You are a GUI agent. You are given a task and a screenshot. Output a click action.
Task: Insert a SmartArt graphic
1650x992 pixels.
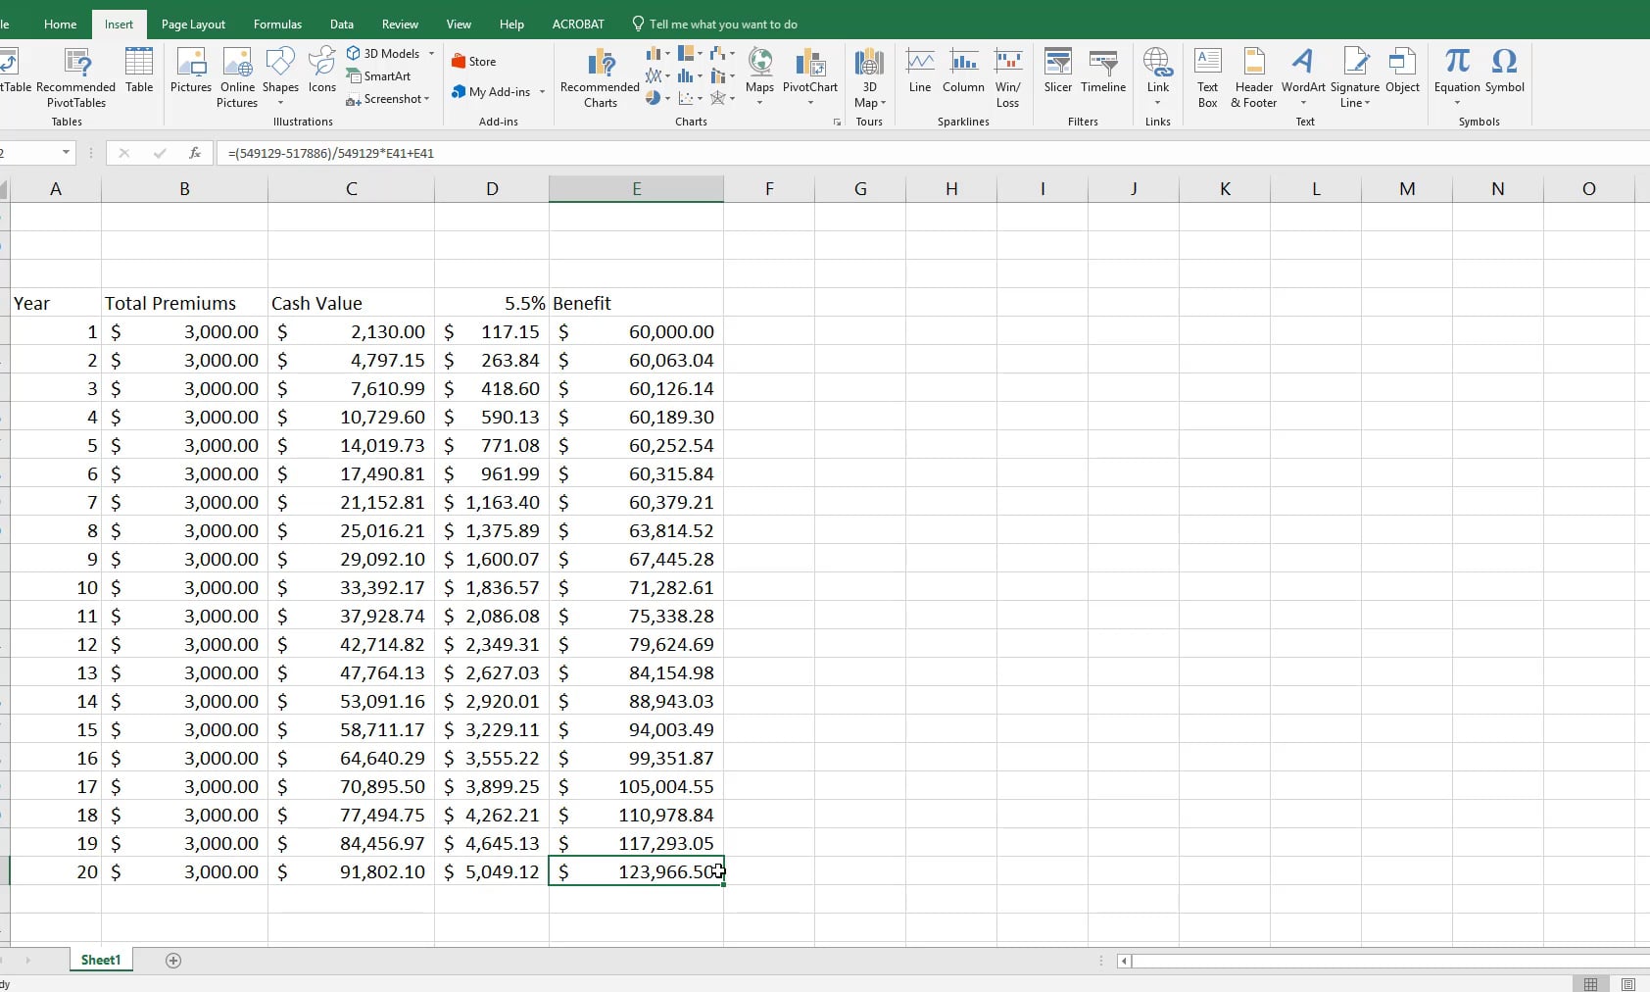[x=379, y=76]
